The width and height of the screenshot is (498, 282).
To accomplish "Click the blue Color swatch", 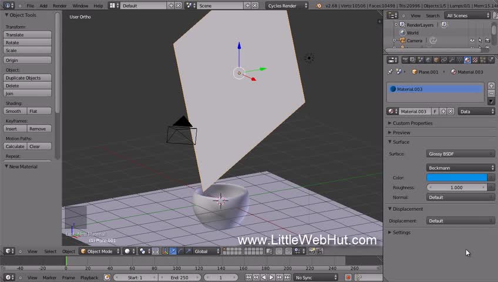I will coord(457,177).
